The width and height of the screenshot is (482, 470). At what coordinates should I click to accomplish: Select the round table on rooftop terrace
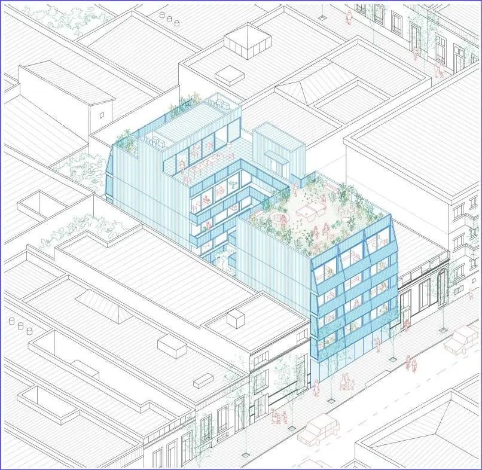[x=277, y=216]
